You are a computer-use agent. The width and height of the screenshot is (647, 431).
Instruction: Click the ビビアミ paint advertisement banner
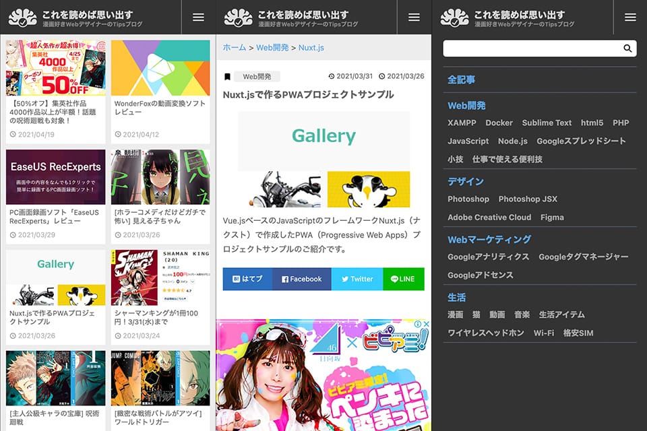(323, 375)
